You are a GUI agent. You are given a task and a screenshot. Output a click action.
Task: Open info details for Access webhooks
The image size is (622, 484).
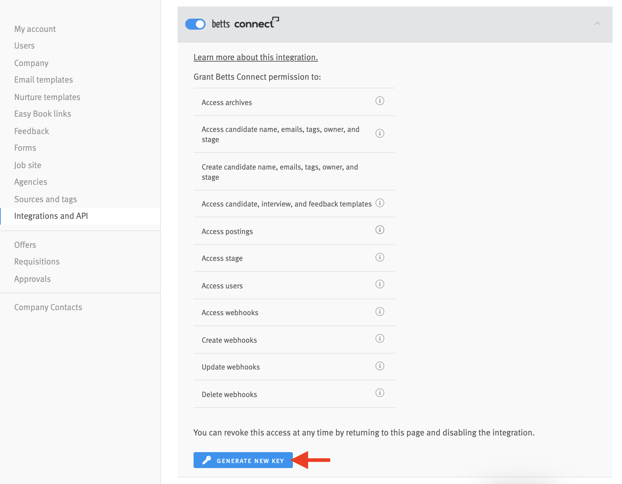380,311
